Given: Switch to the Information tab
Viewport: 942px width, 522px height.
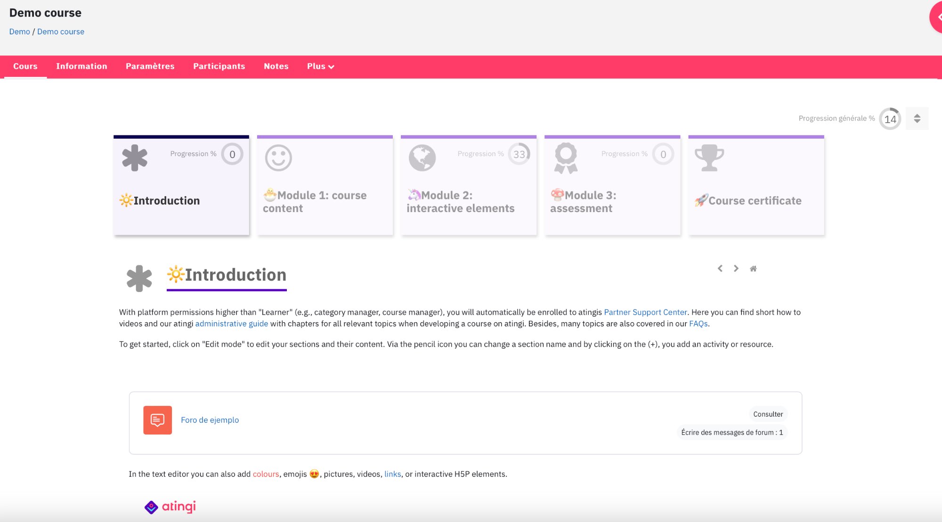Looking at the screenshot, I should 81,66.
